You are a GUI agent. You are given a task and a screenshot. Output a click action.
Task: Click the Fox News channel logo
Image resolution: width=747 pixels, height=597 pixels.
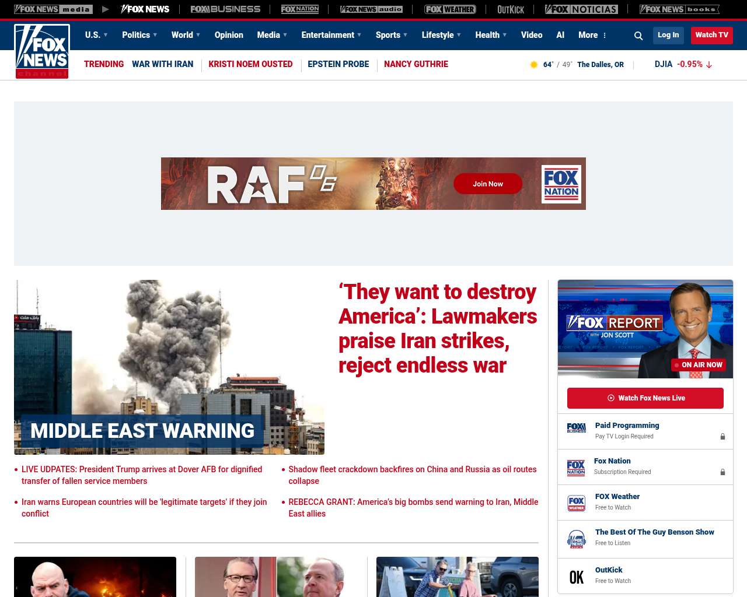(42, 51)
